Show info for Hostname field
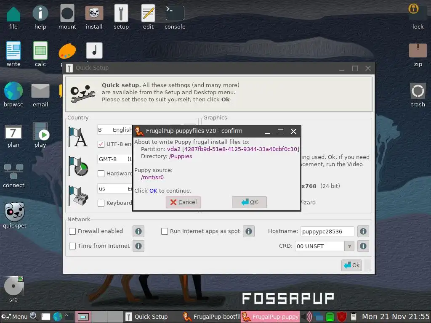Image resolution: width=431 pixels, height=323 pixels. 363,231
